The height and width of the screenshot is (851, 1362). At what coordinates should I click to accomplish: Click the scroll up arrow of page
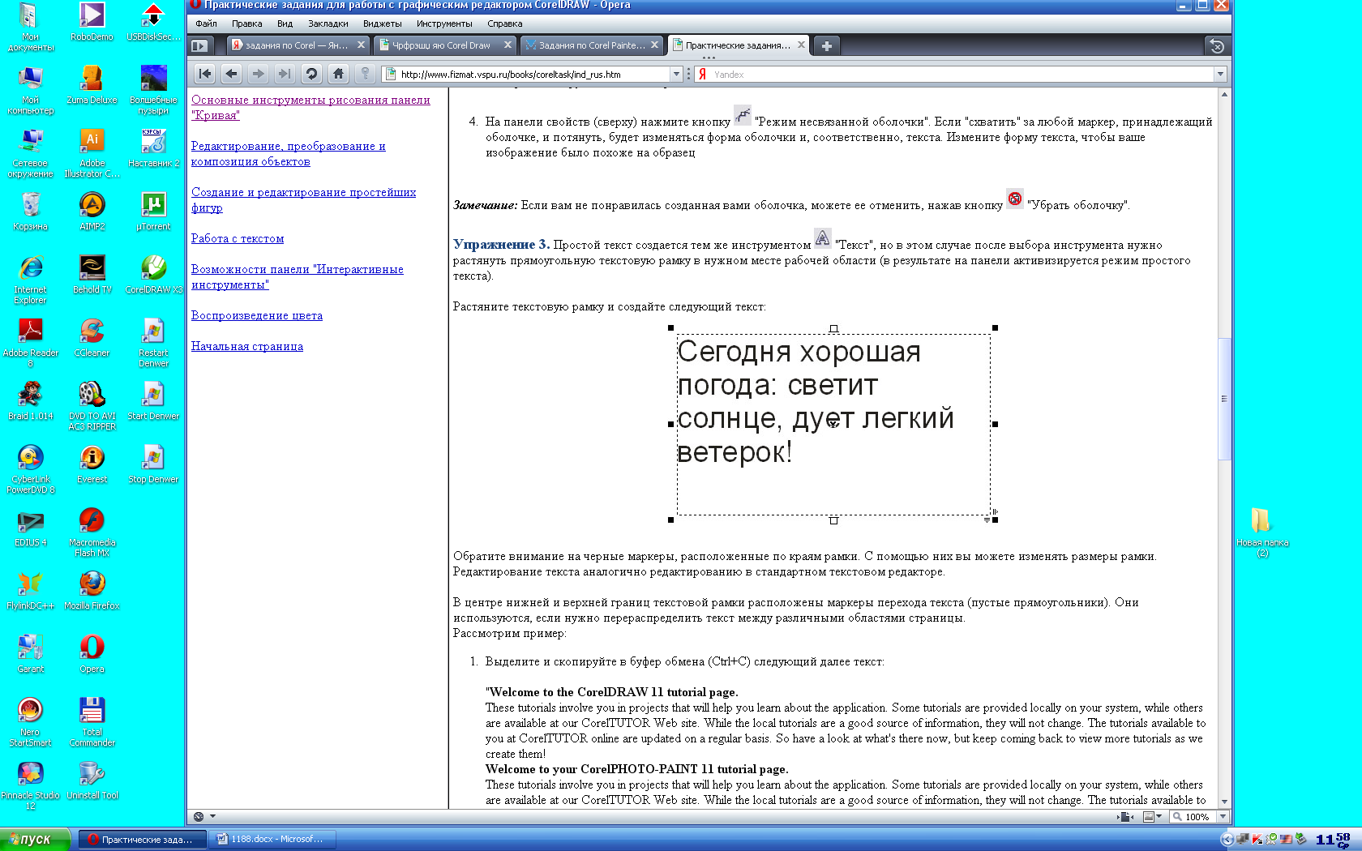[1224, 94]
